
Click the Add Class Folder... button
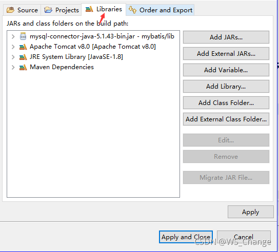226,103
